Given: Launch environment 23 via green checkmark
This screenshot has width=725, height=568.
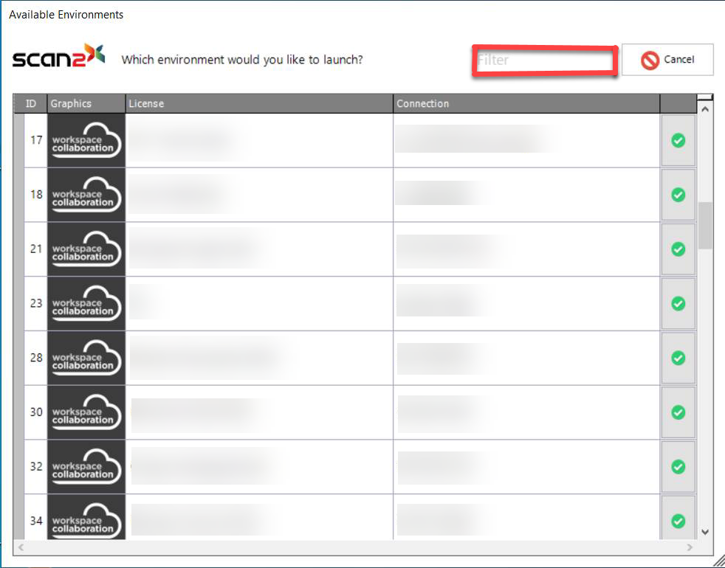Looking at the screenshot, I should click(678, 303).
